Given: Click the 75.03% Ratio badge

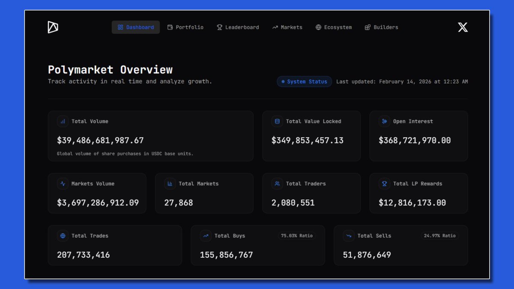Looking at the screenshot, I should click(297, 235).
